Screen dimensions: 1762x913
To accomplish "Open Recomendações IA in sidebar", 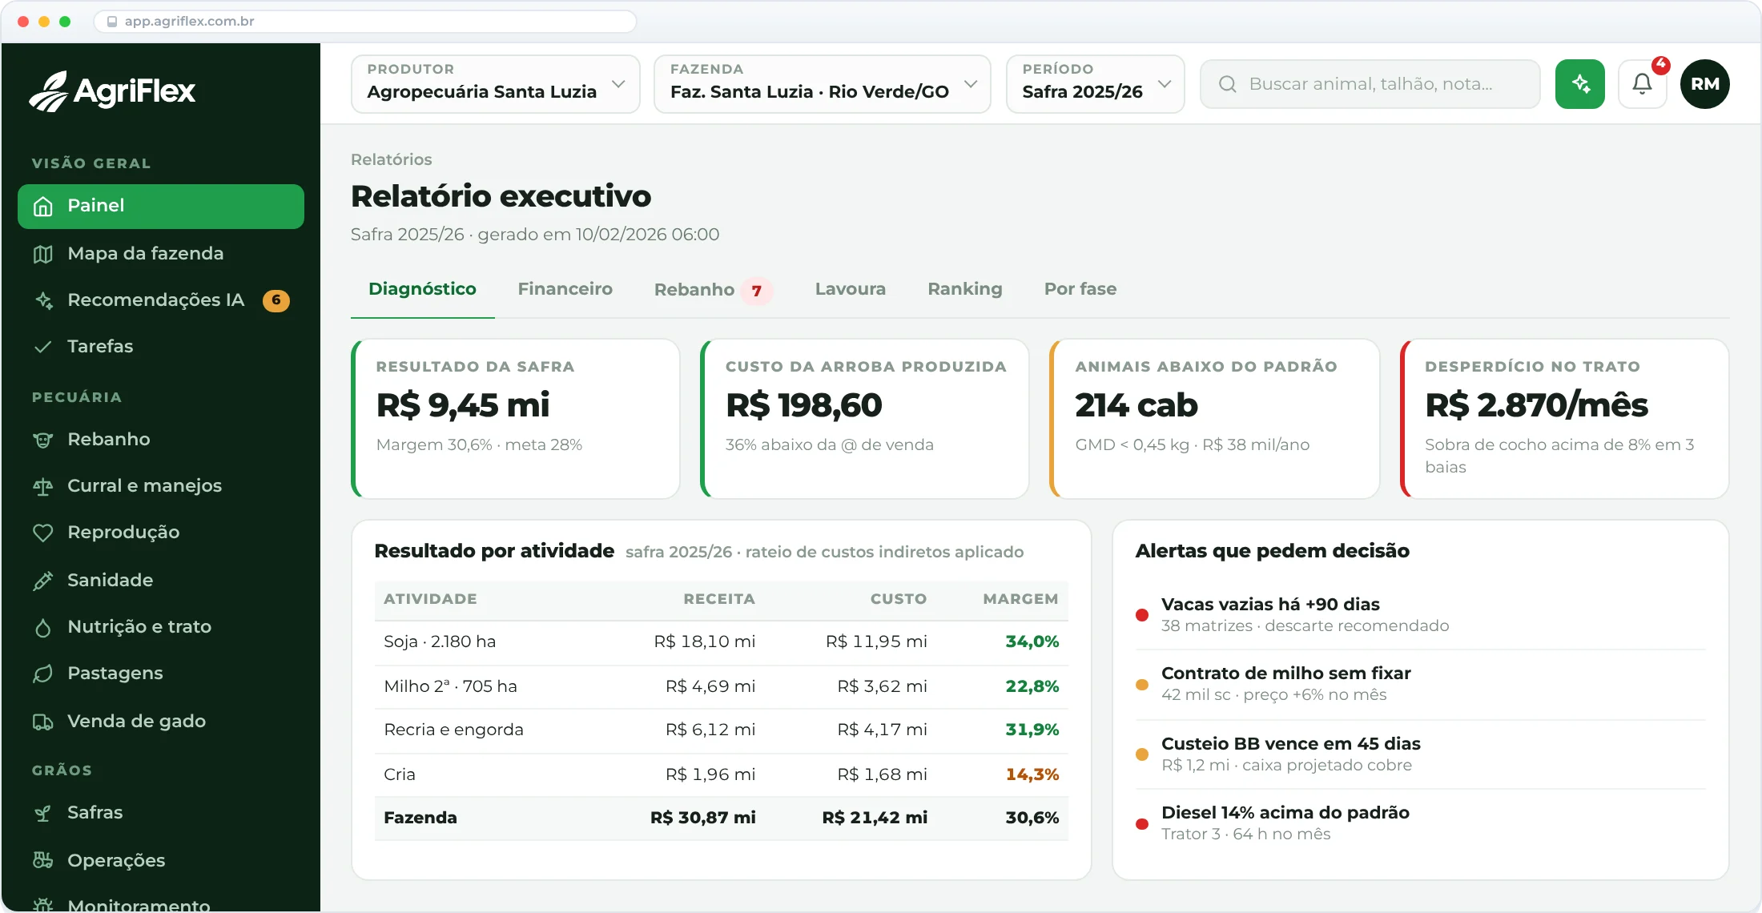I will (161, 300).
